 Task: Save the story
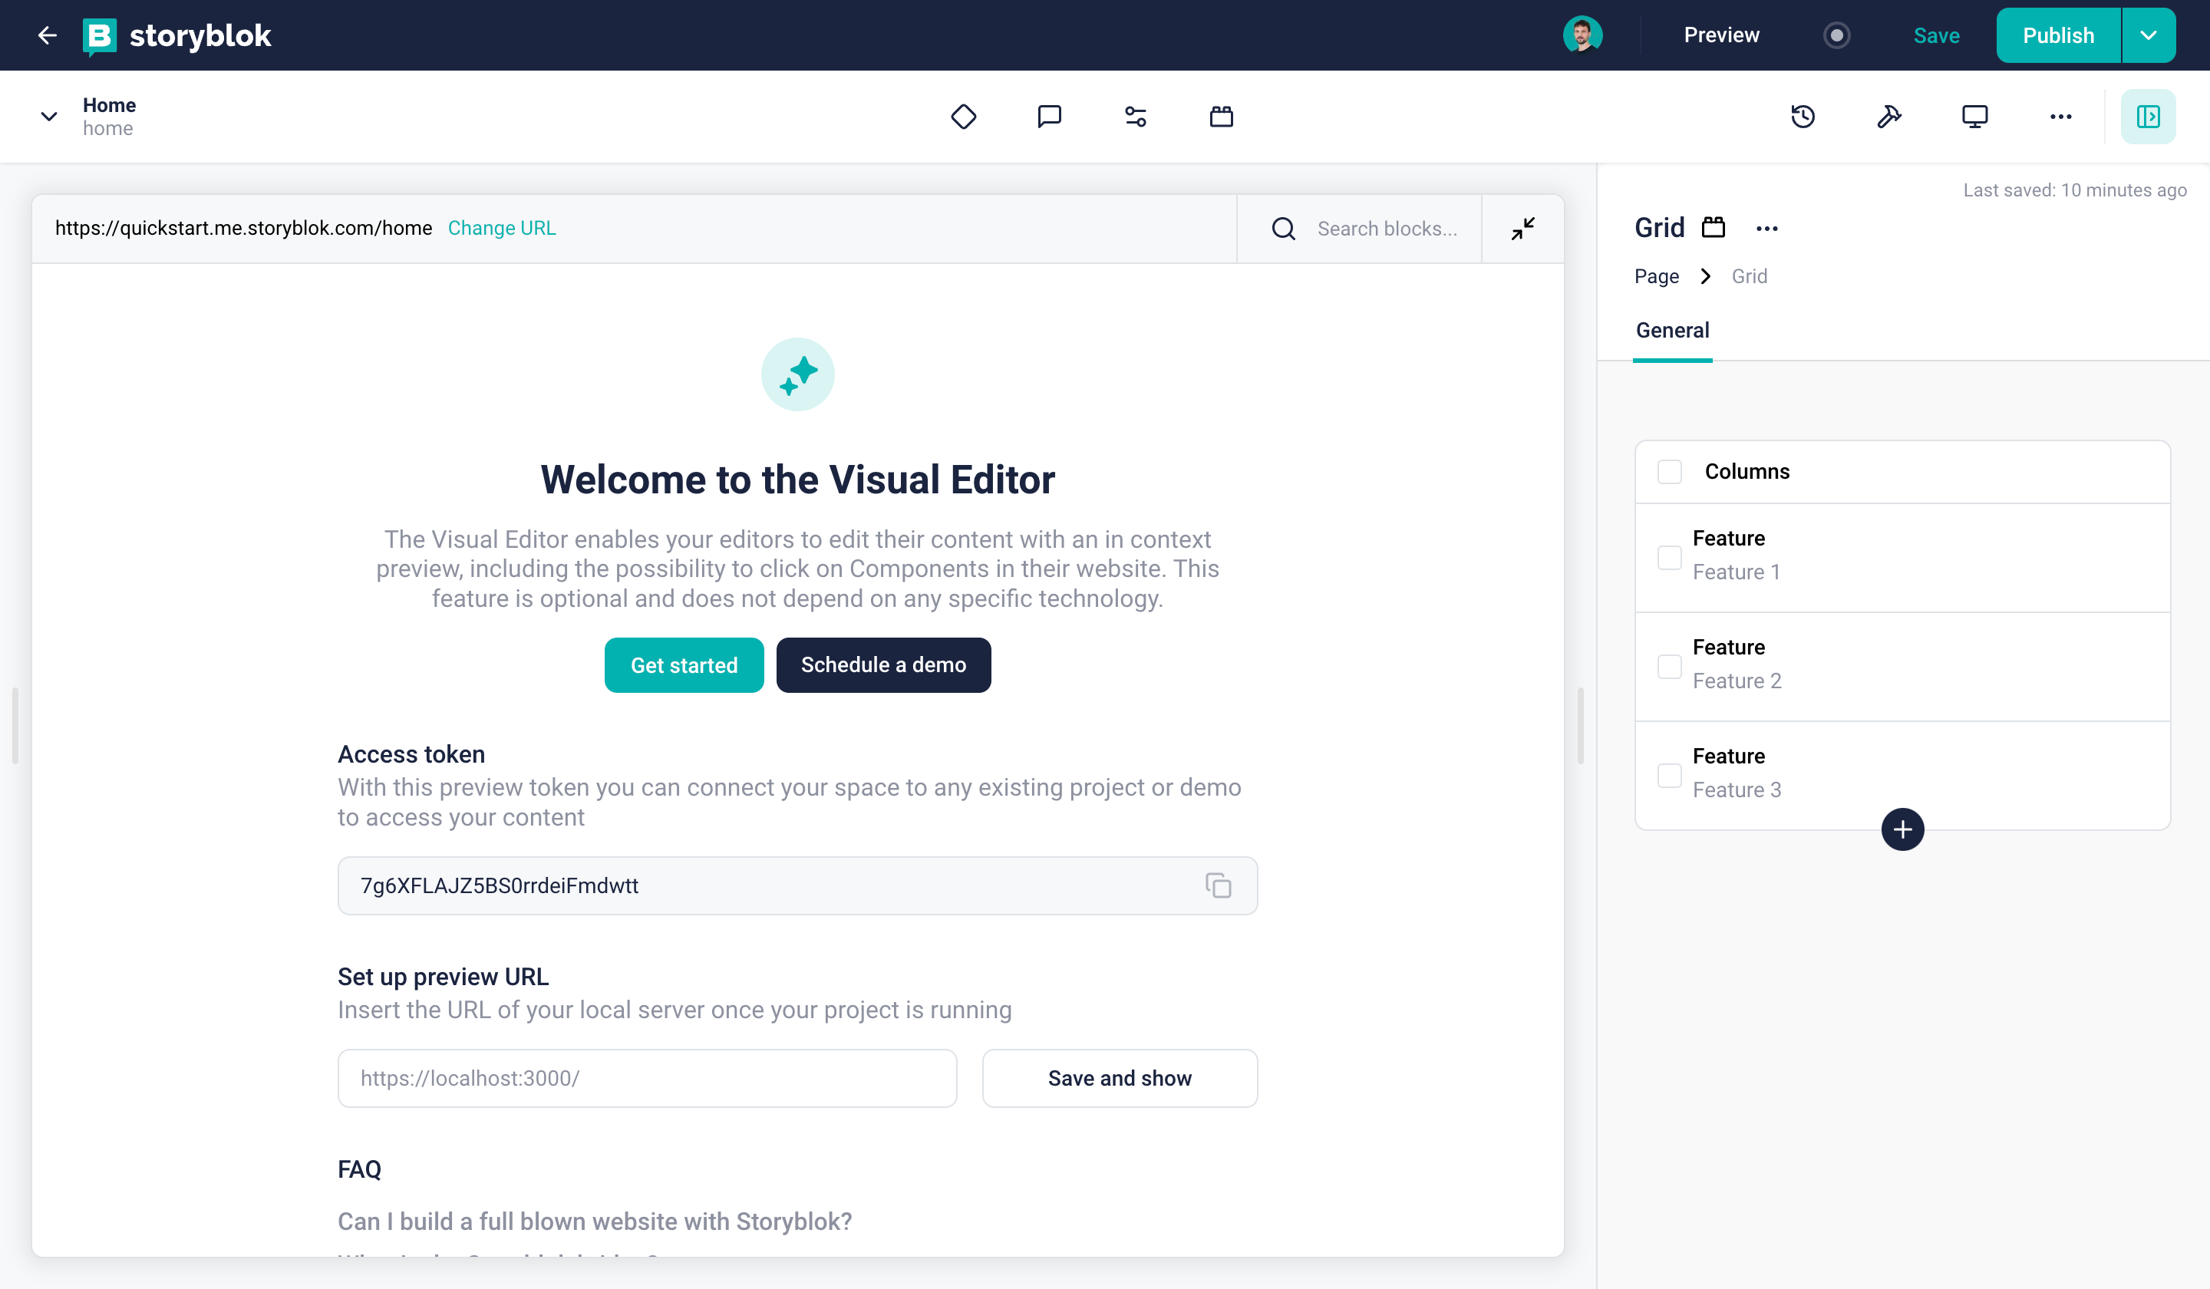click(x=1935, y=35)
